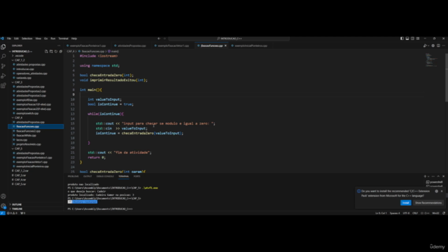This screenshot has height=252, width=448.
Task: Click the title bar command search box
Action: [229, 38]
